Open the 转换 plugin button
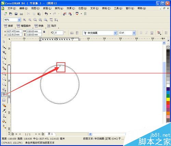 point(39,26)
